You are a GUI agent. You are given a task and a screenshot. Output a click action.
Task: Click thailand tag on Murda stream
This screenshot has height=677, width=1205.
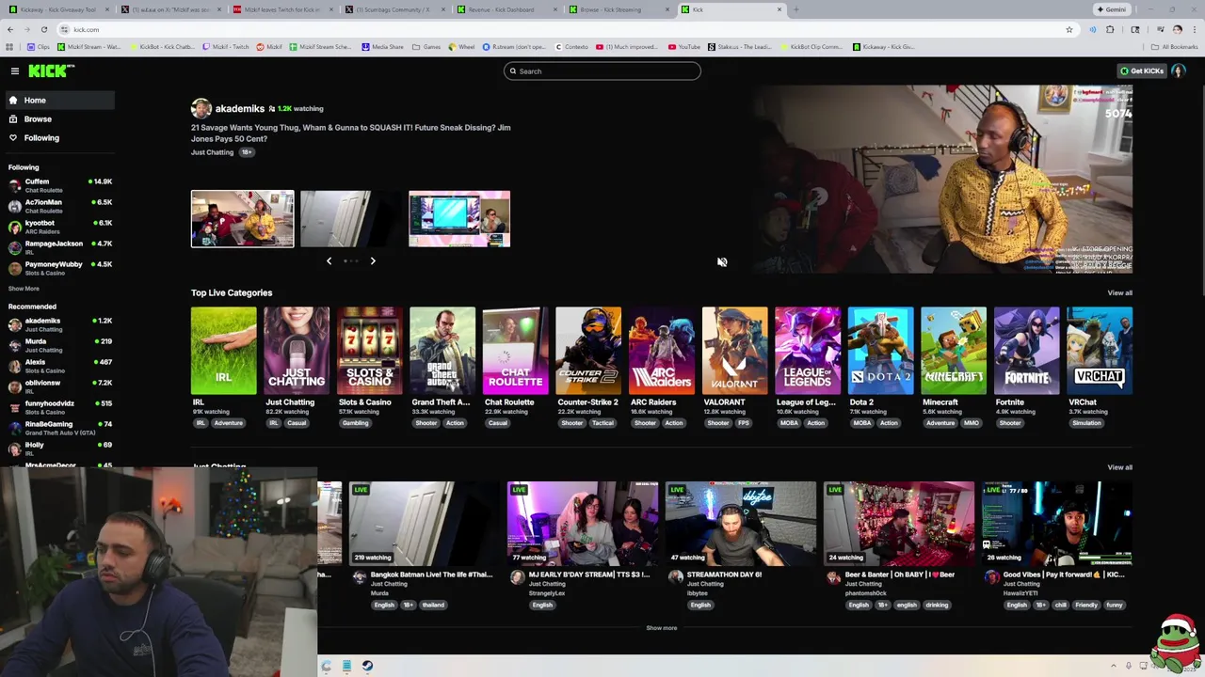point(433,605)
